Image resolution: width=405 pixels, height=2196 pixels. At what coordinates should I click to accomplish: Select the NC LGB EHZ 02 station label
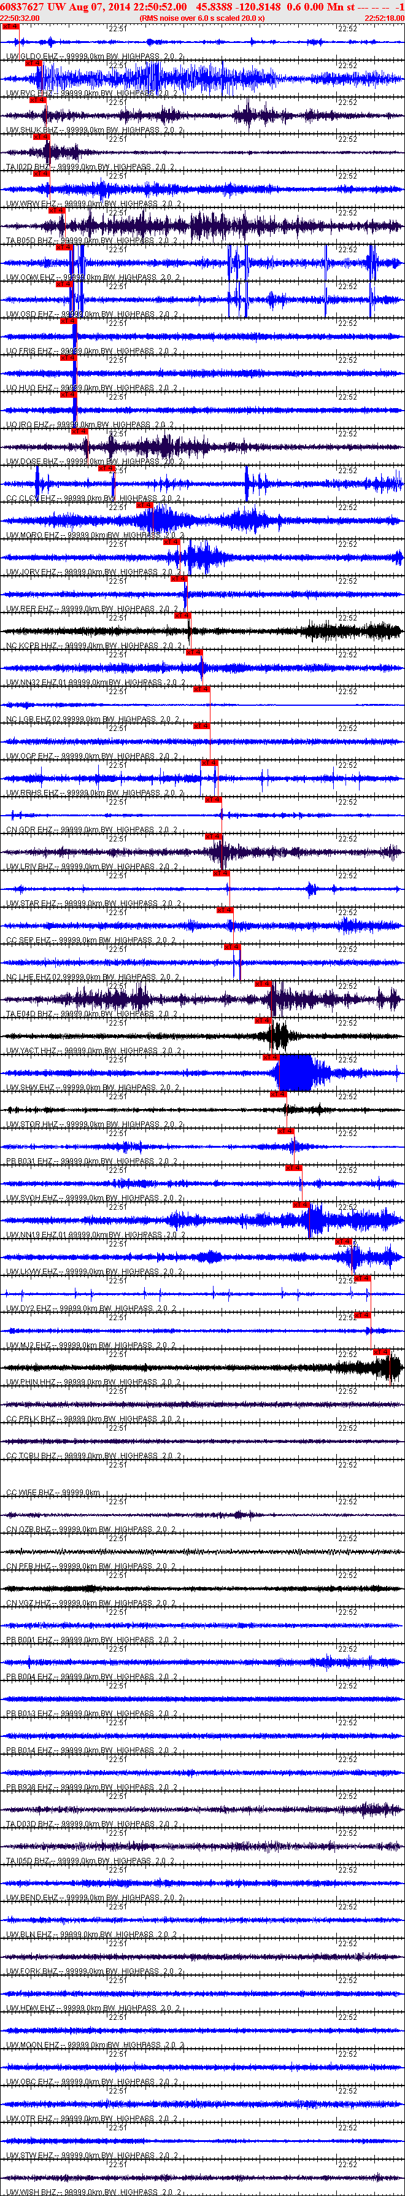(92, 719)
